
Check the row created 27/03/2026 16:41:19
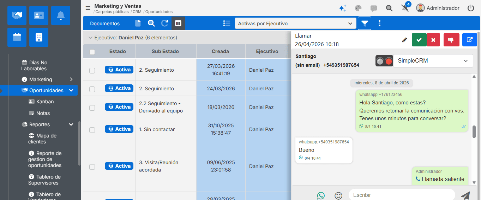point(92,70)
